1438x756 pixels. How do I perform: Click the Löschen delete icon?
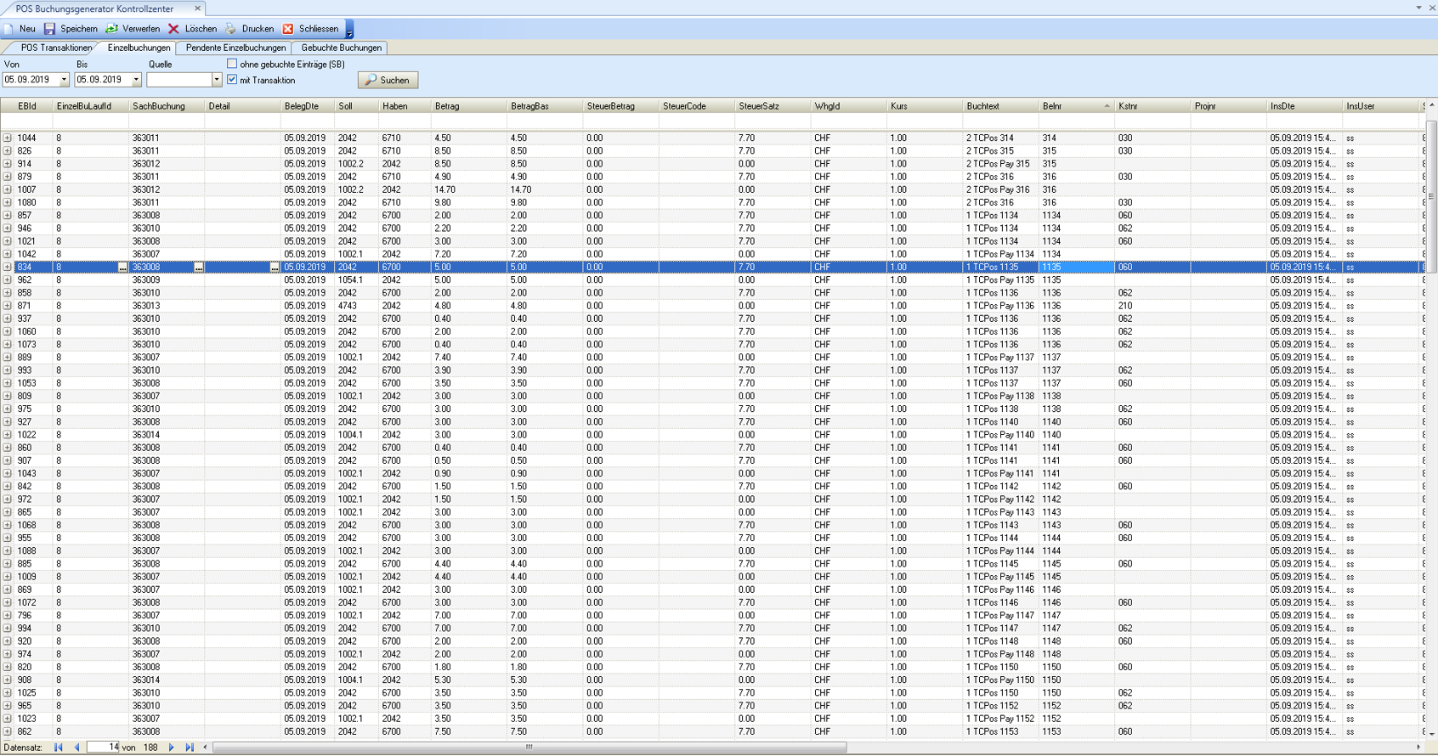[x=173, y=29]
